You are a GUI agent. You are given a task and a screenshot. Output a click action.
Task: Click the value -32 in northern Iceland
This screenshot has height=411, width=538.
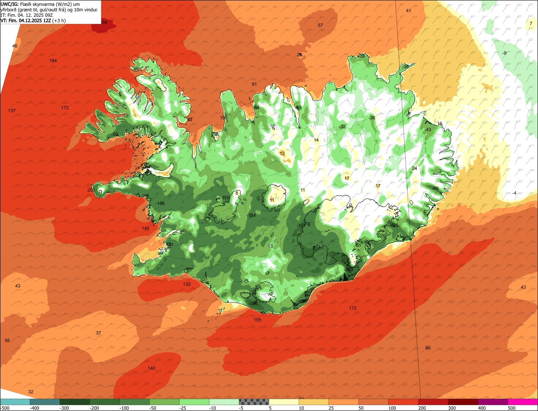click(343, 126)
